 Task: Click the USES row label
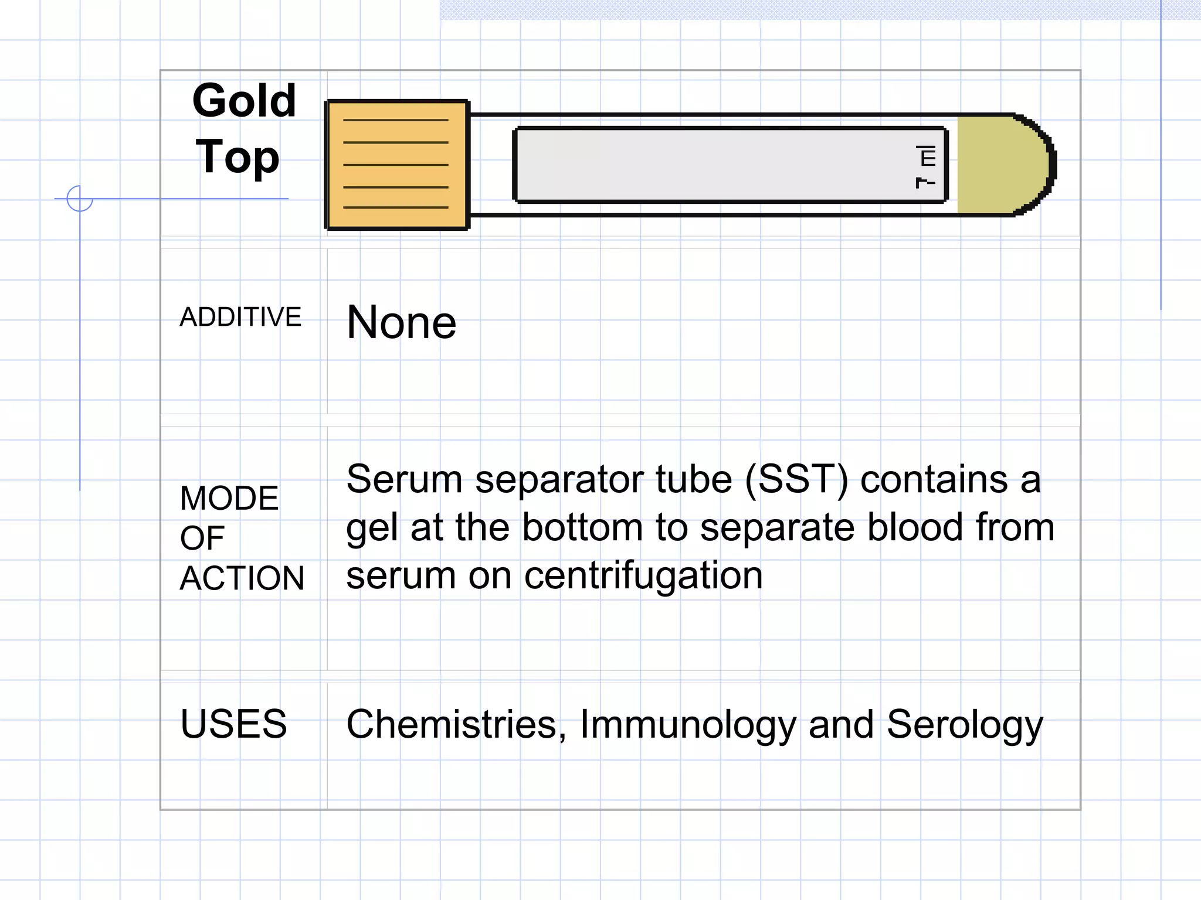point(233,724)
